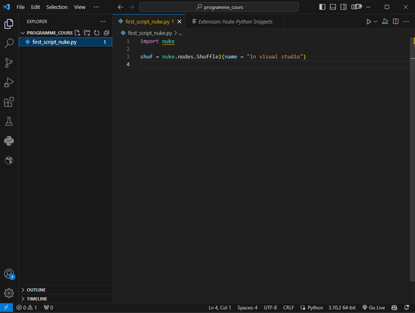The width and height of the screenshot is (415, 313).
Task: Open the Search view in activity bar
Action: 9,44
